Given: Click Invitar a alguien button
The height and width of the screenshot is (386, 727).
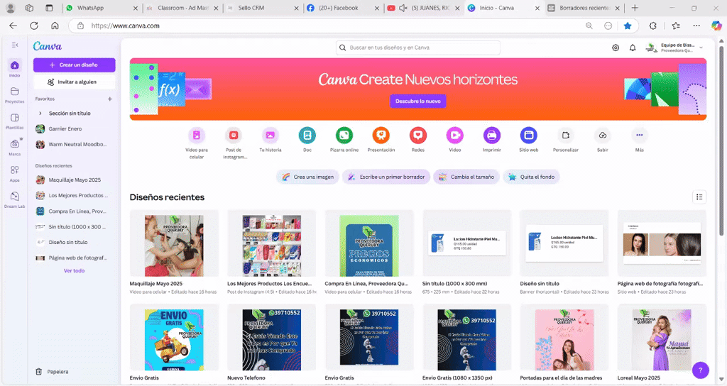Looking at the screenshot, I should (74, 82).
